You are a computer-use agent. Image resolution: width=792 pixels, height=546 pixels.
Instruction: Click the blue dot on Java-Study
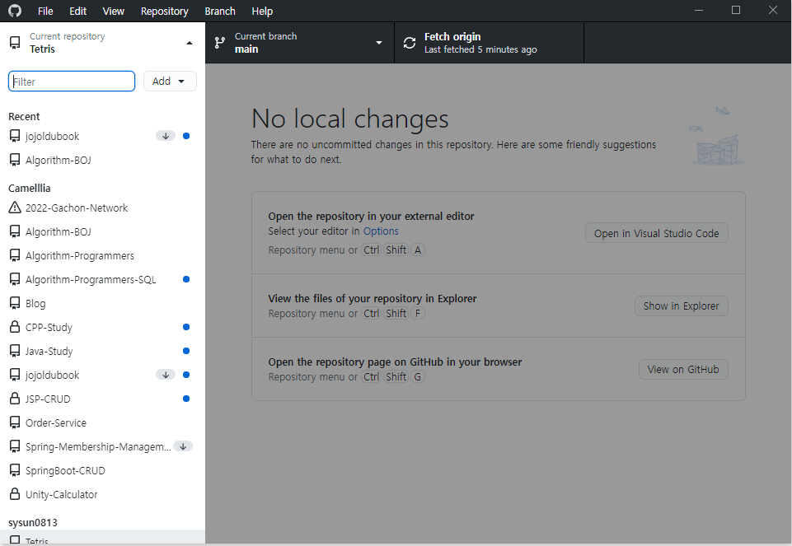186,351
